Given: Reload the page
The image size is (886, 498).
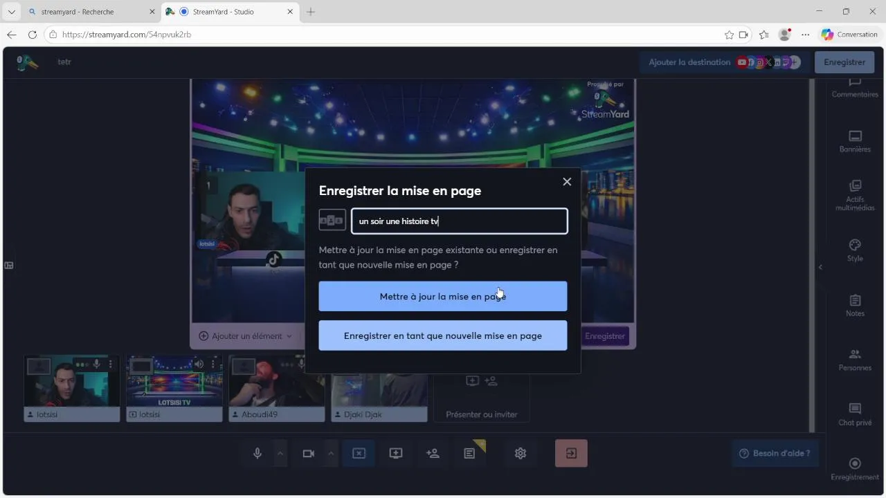Looking at the screenshot, I should click(x=32, y=35).
